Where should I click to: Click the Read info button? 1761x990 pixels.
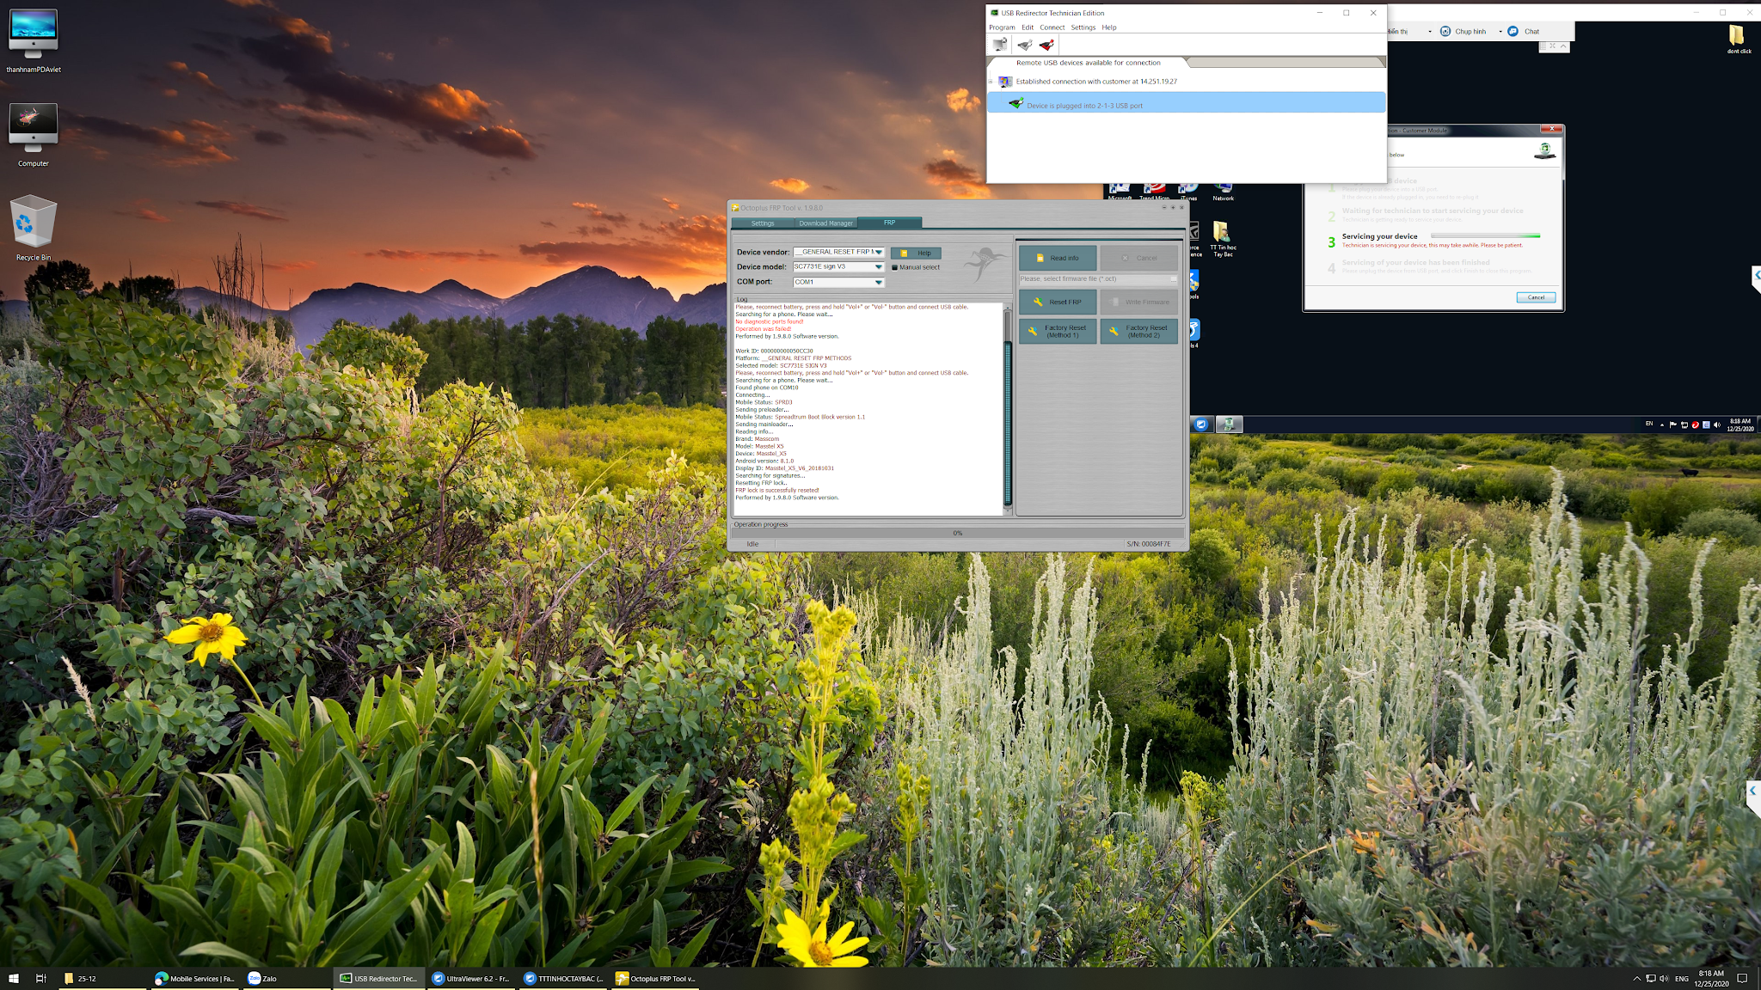(1058, 258)
